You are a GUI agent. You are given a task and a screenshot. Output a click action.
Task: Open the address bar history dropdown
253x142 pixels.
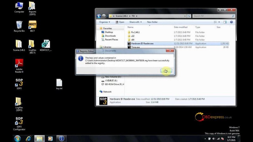pyautogui.click(x=185, y=16)
